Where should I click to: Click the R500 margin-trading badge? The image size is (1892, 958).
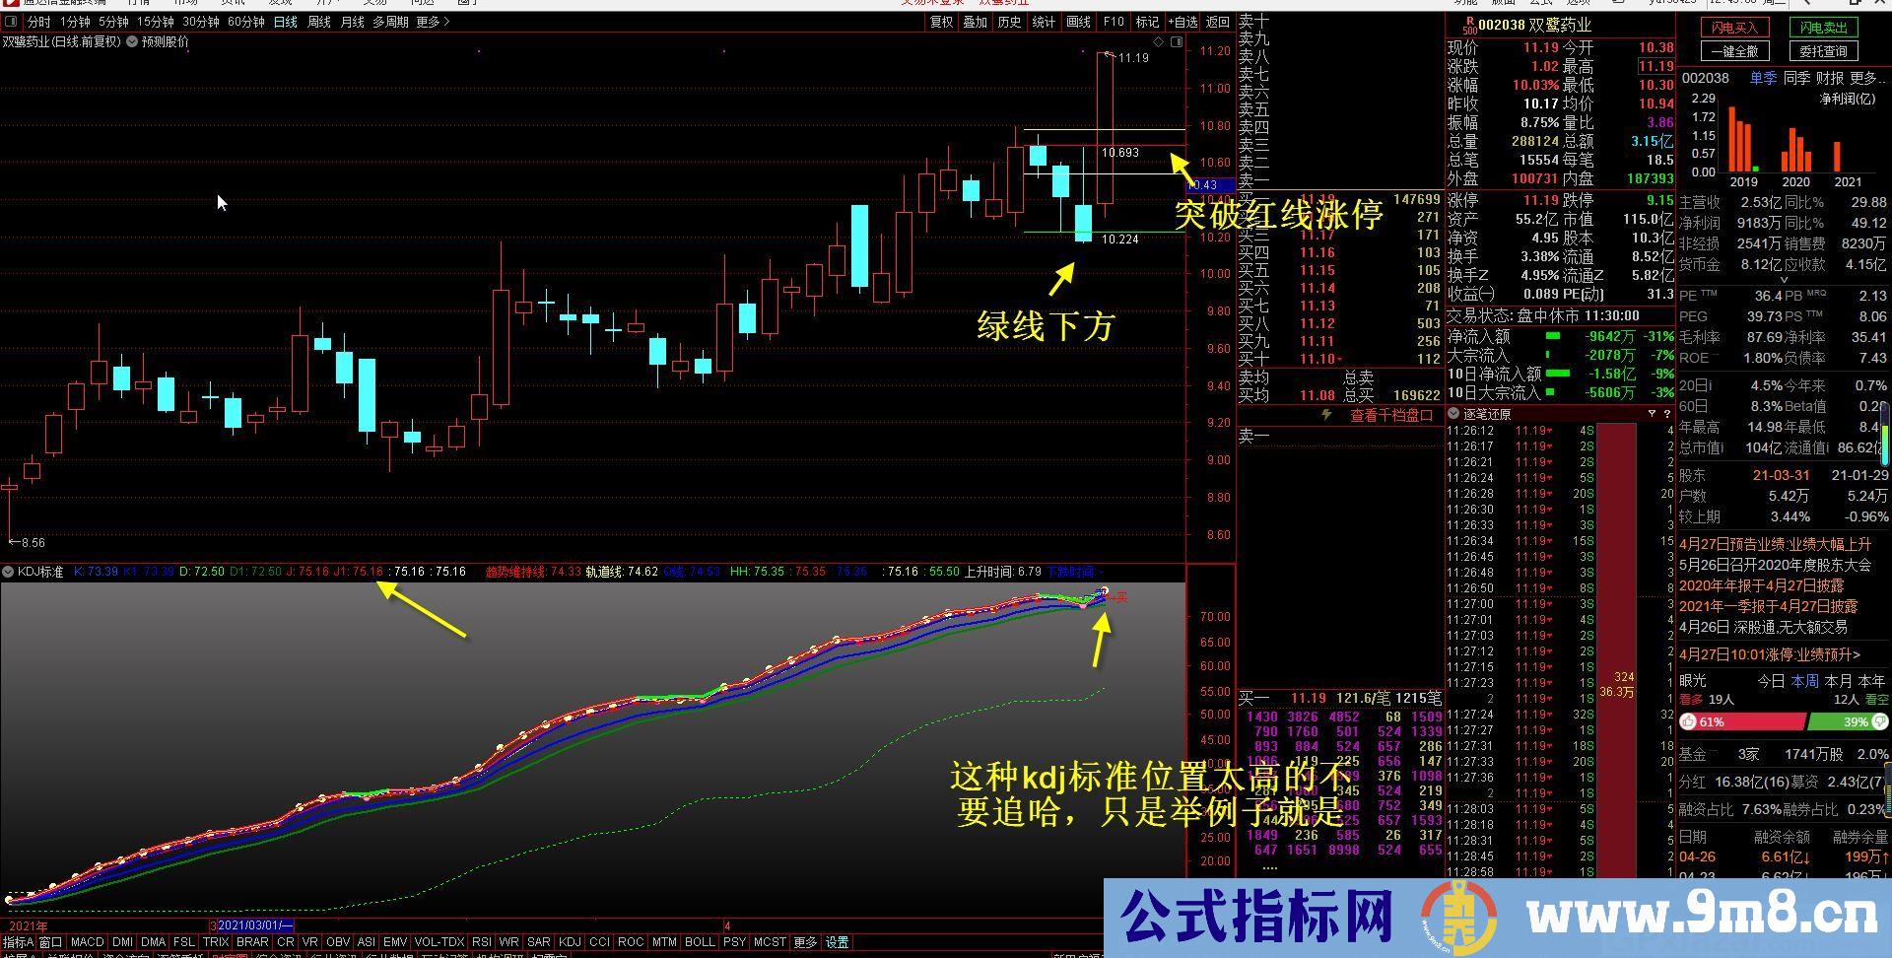[1469, 25]
